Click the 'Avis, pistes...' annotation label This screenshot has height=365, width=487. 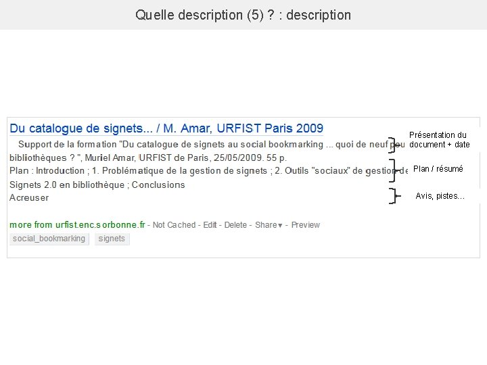[x=440, y=196]
